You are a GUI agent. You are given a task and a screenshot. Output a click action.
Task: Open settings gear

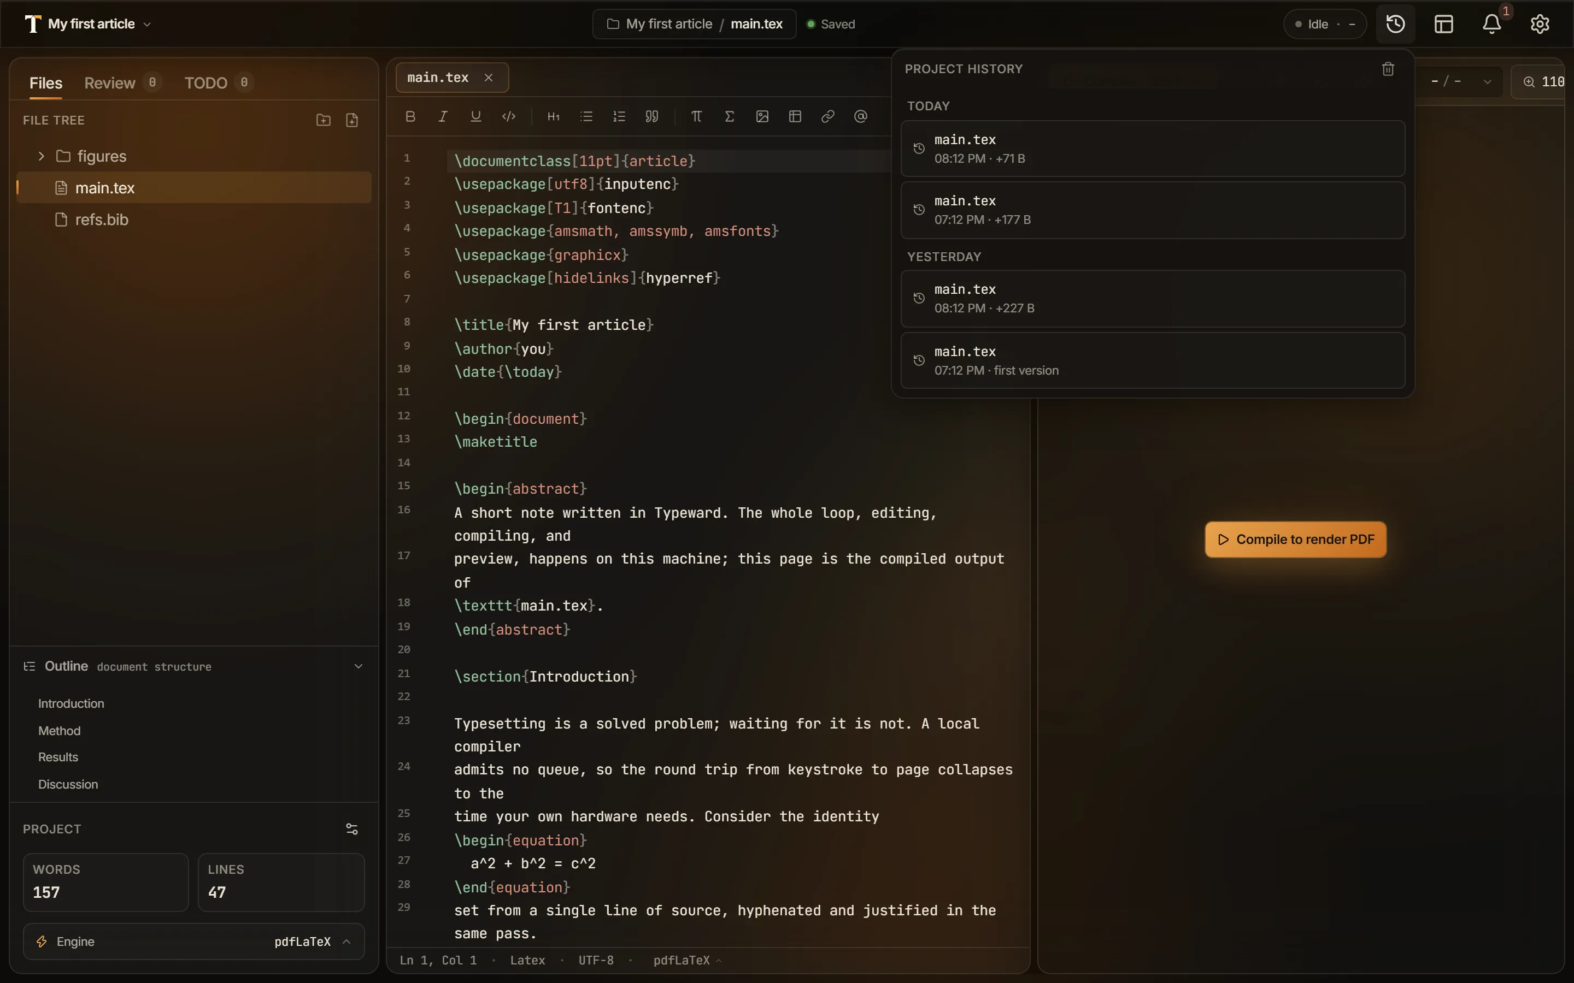click(1540, 24)
